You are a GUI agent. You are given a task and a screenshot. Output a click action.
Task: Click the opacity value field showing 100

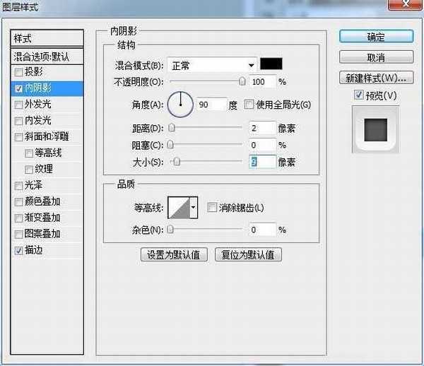point(263,82)
